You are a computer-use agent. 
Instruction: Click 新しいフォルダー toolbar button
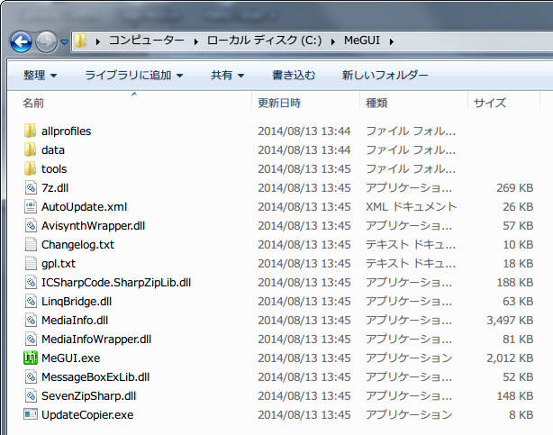385,75
